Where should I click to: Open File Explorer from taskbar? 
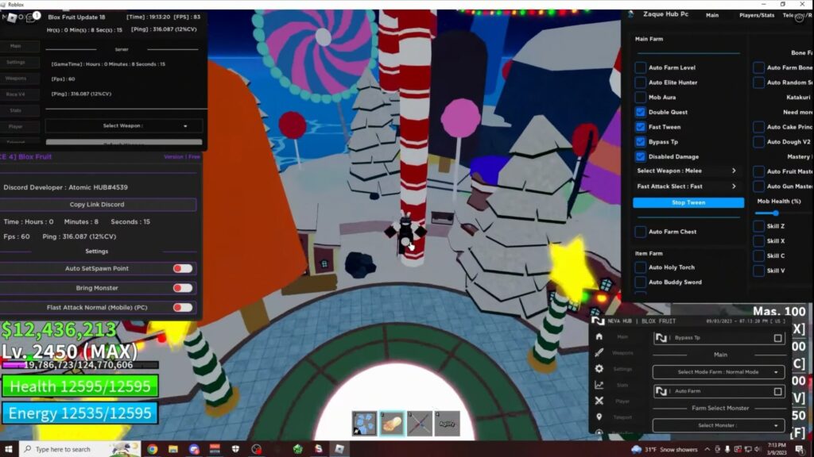pyautogui.click(x=172, y=449)
